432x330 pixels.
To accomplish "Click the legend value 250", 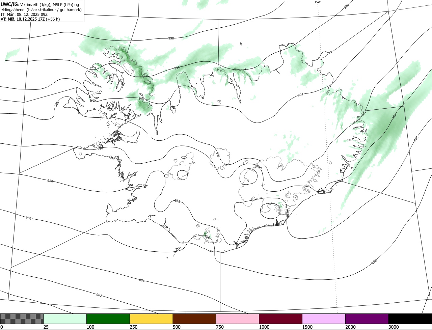I will [134, 327].
